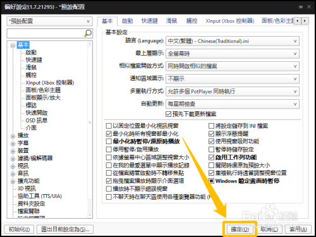Close the preferences dialog
Image resolution: width=316 pixels, height=237 pixels.
coord(309,7)
